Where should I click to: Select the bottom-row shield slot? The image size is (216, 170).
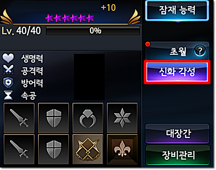tap(53, 149)
